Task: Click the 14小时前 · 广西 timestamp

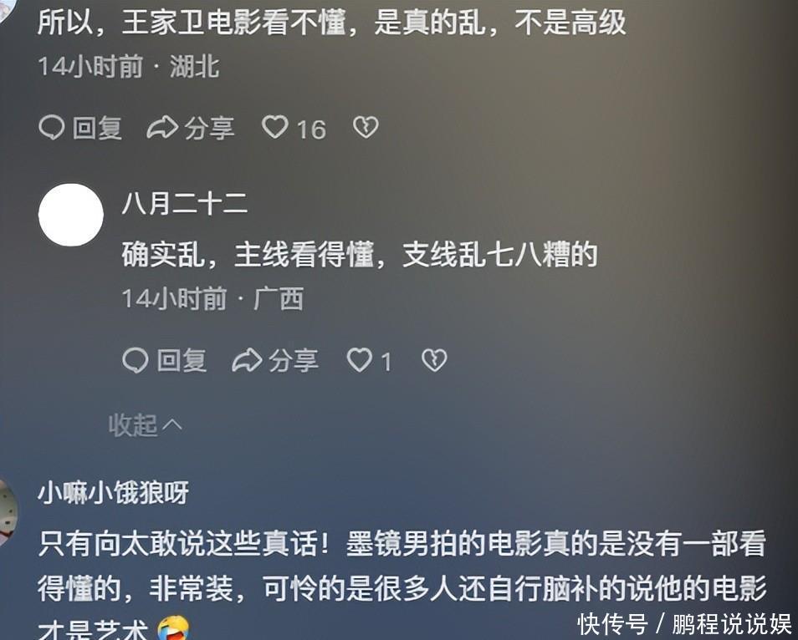Action: pos(212,298)
